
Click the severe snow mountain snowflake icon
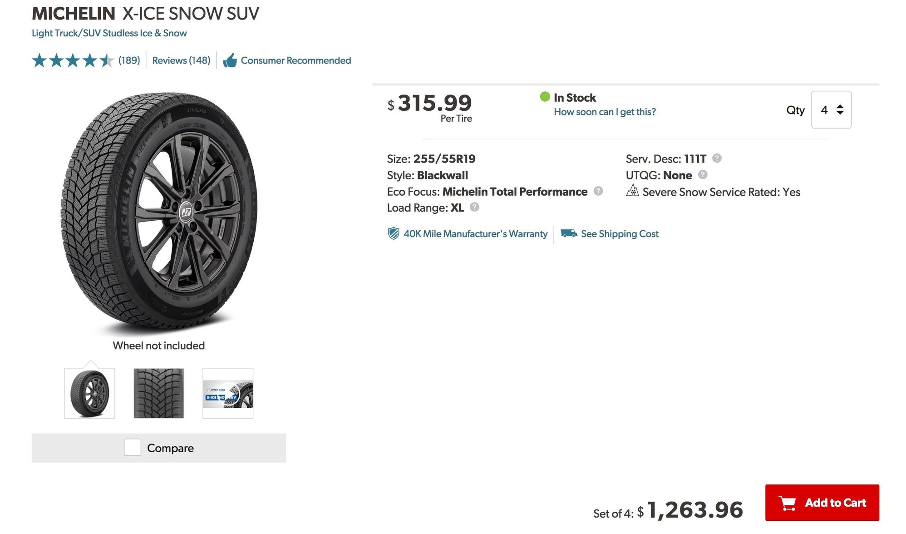[x=632, y=191]
